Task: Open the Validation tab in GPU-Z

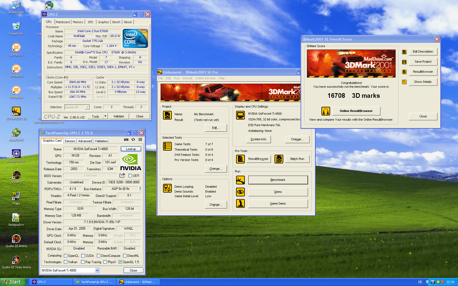Action: click(101, 141)
